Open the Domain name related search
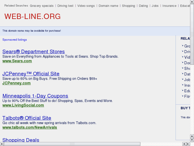Screen dimensions: 194x146 (108, 6)
